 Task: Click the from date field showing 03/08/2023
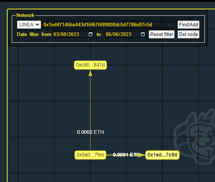[x=73, y=34]
